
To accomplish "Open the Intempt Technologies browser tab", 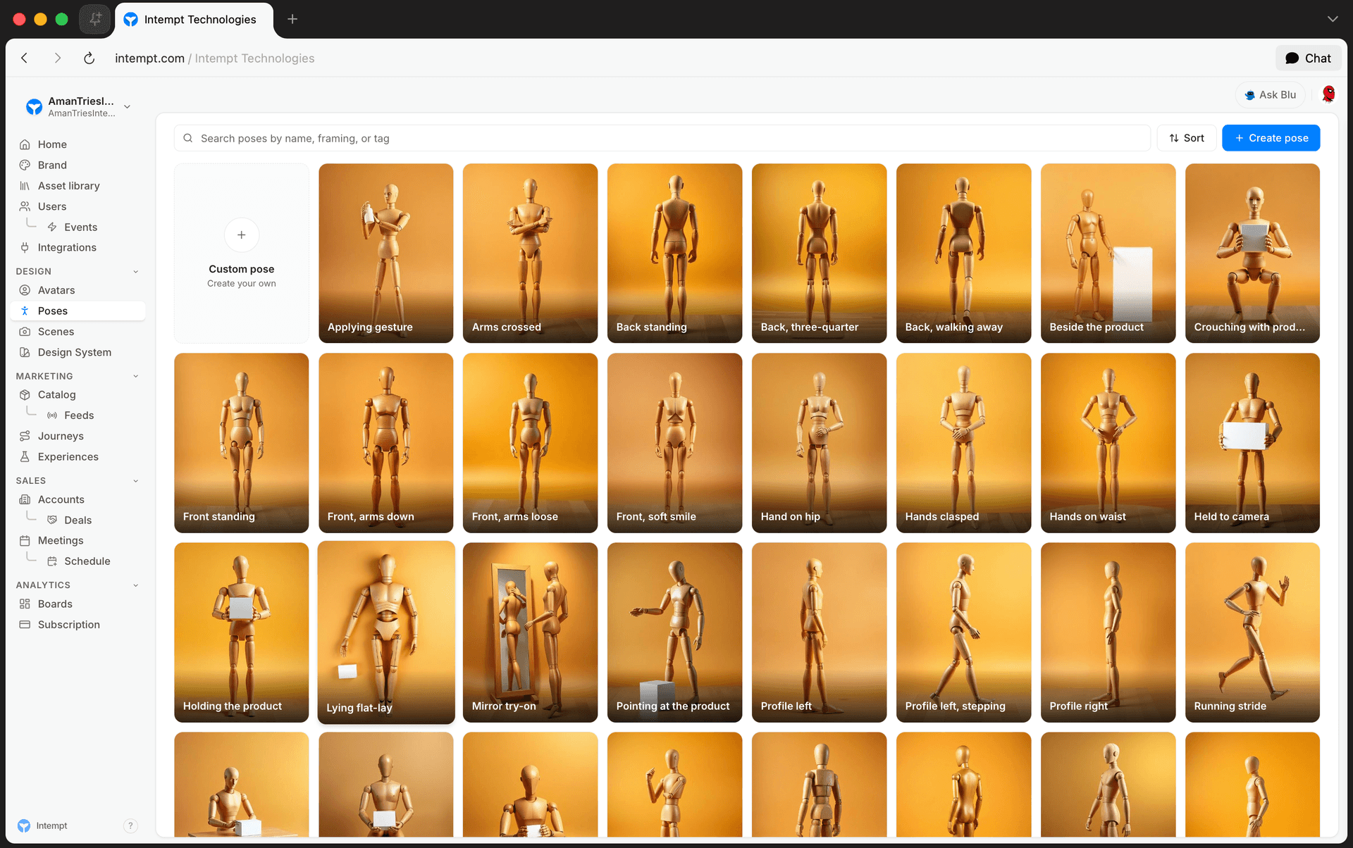I will click(x=194, y=20).
